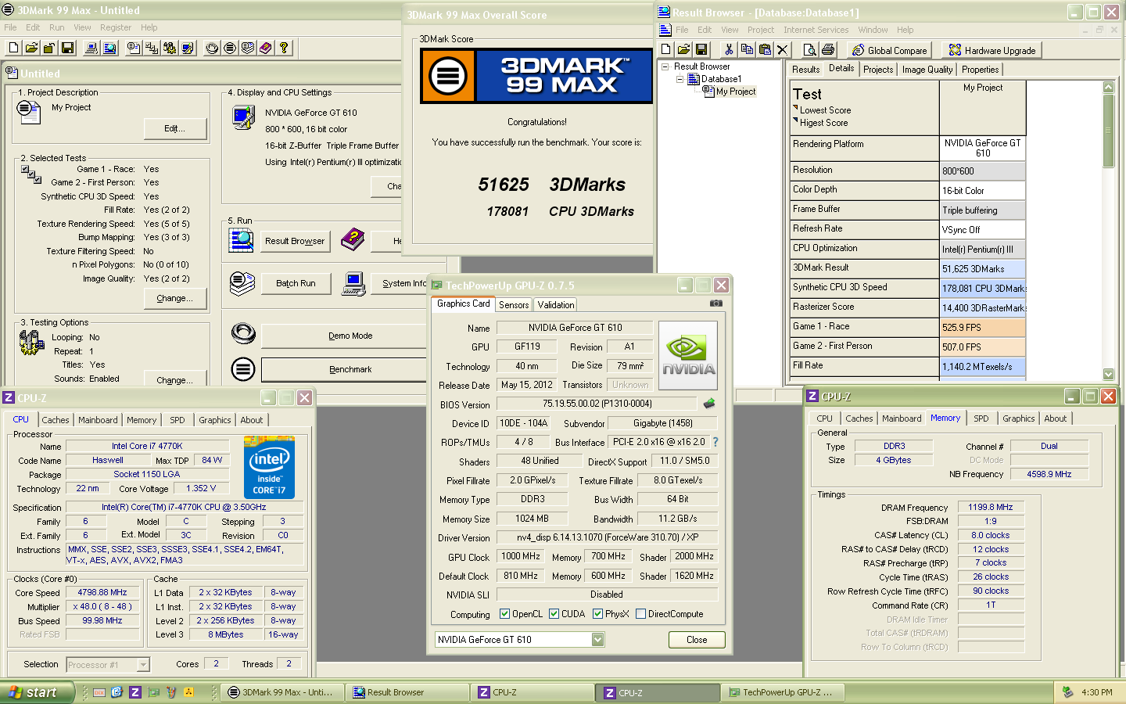Click scroll up arrow in results table
Screen dimensions: 1126x704
[1108, 87]
